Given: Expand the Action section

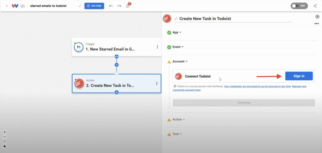Looking at the screenshot, I should [x=179, y=119].
